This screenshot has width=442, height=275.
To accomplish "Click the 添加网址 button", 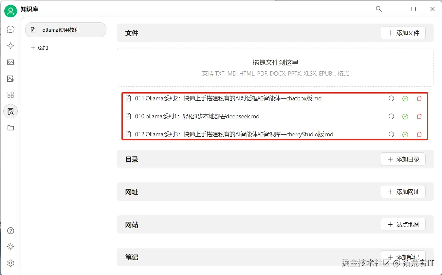I will tap(403, 192).
